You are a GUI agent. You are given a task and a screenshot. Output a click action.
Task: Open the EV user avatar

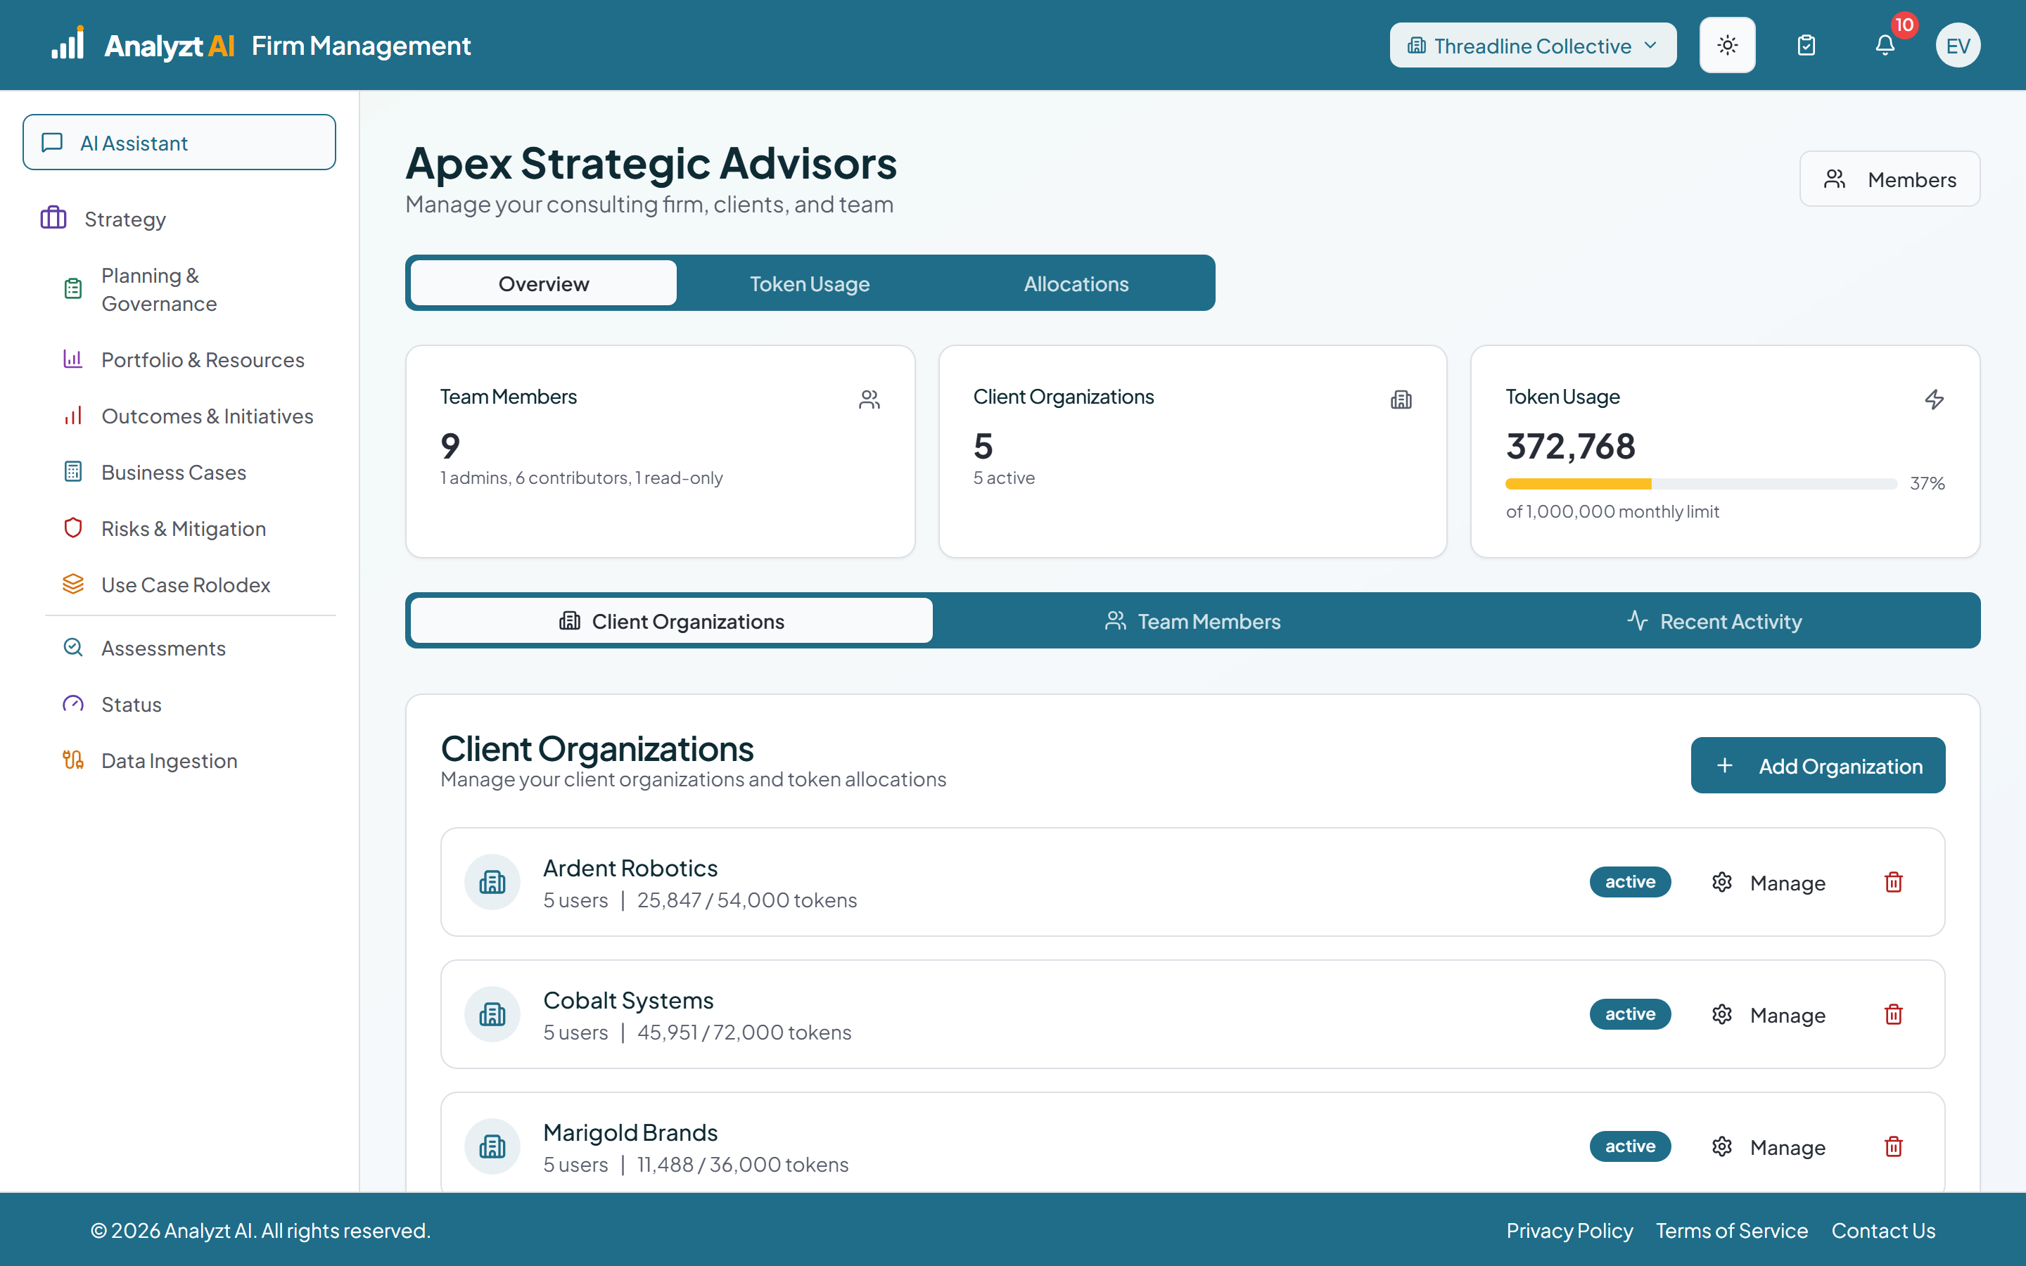[1957, 45]
